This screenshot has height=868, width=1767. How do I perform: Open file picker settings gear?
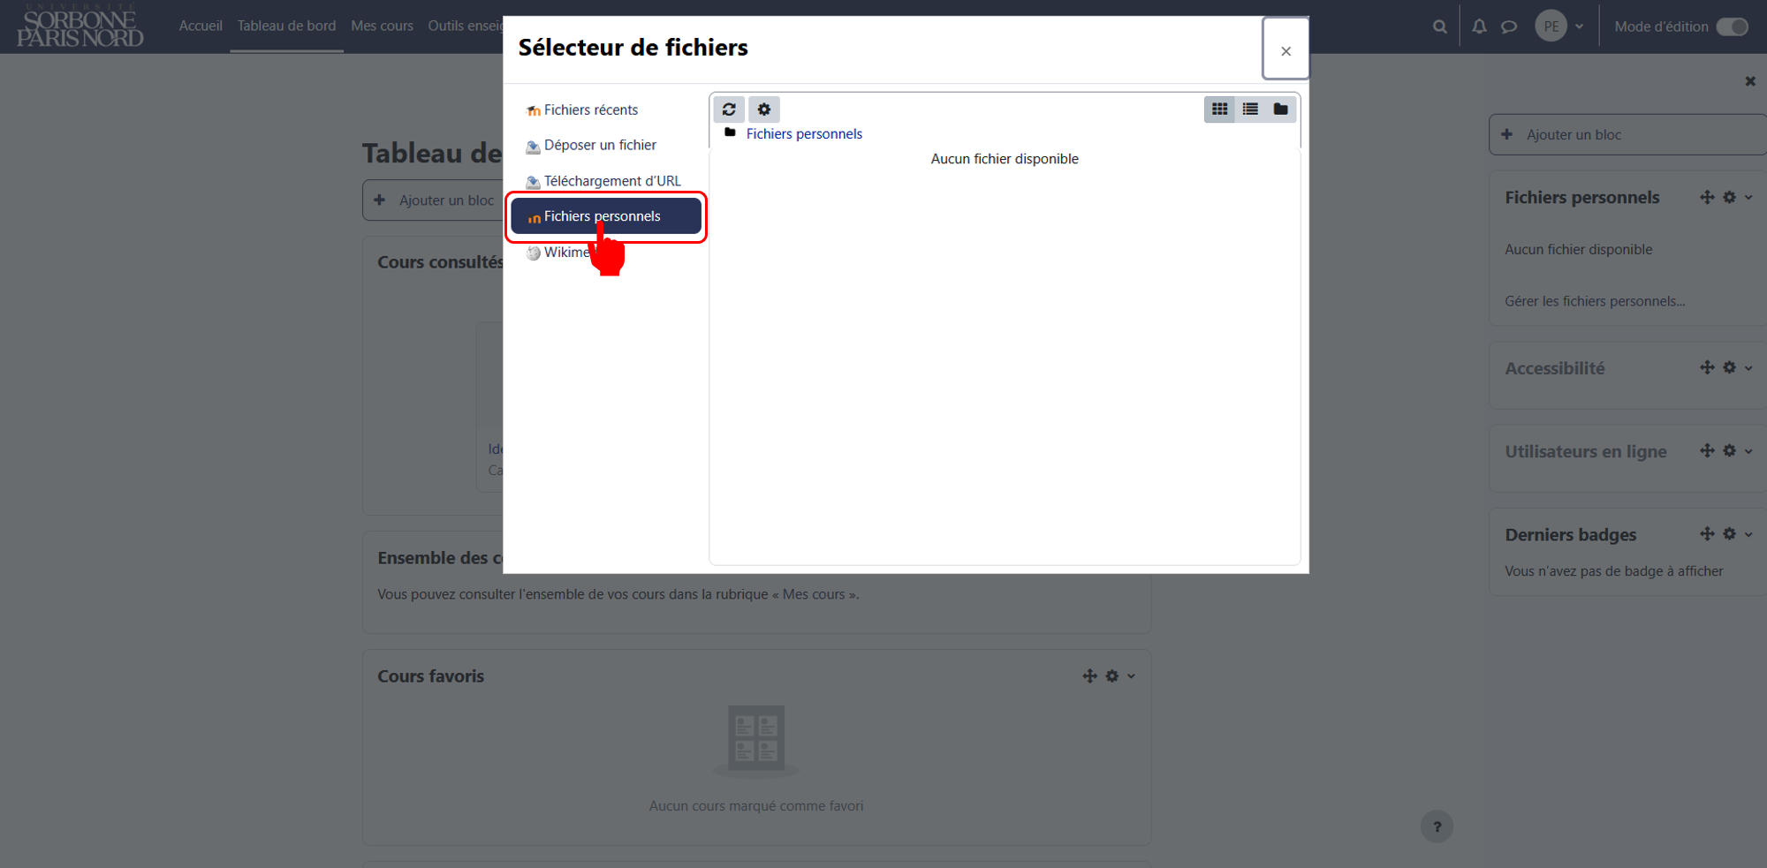[x=764, y=109]
